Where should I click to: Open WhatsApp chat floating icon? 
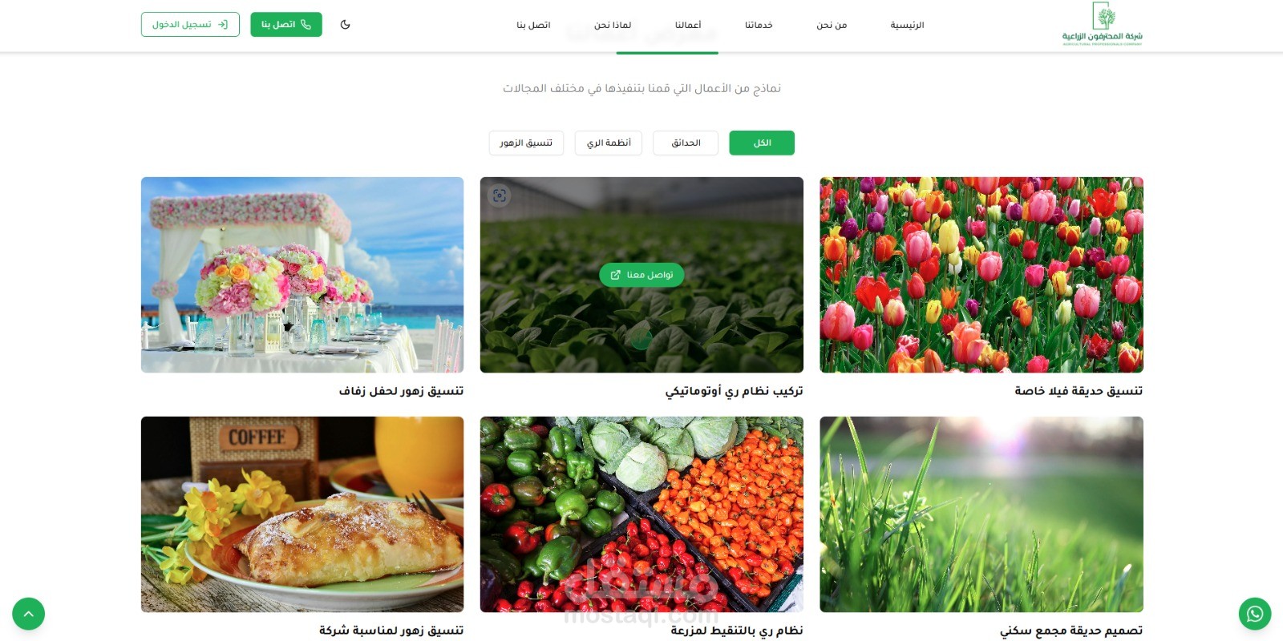(x=1255, y=614)
